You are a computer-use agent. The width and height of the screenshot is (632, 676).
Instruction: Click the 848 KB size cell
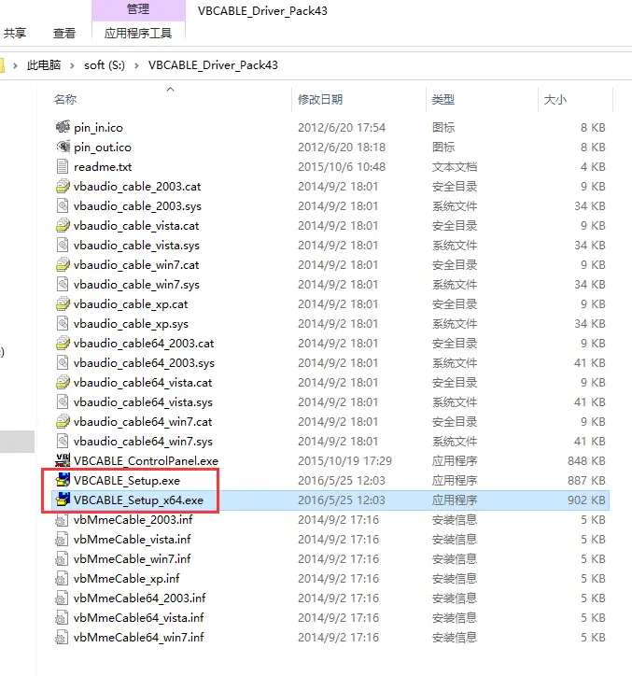(x=586, y=461)
